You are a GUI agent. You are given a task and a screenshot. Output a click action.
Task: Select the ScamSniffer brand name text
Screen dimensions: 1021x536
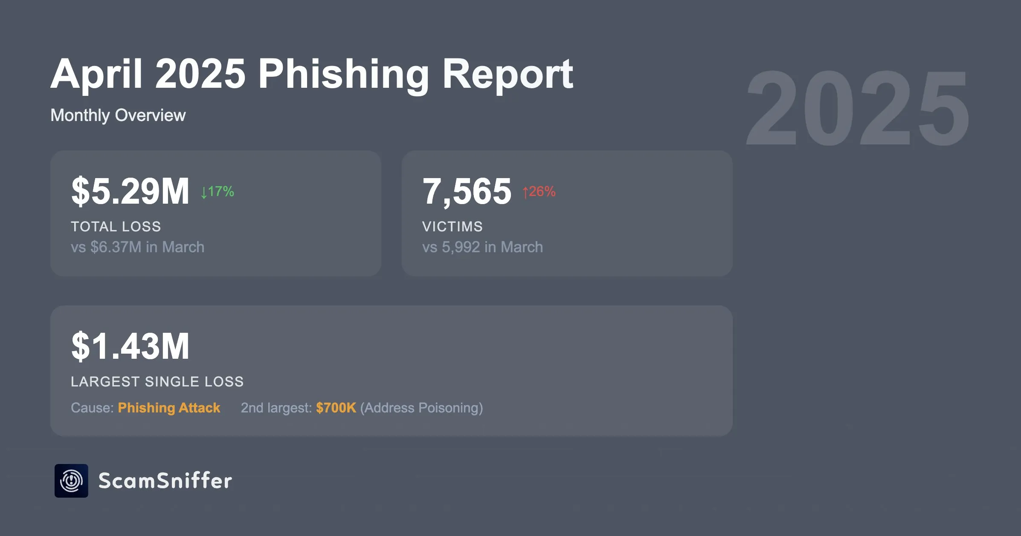click(x=165, y=481)
